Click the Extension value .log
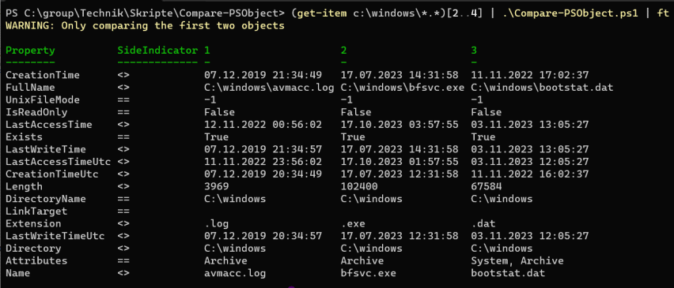This screenshot has height=288, width=674. [x=217, y=224]
